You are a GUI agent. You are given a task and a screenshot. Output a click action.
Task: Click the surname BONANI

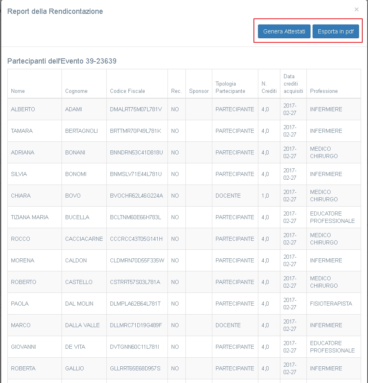pyautogui.click(x=75, y=152)
